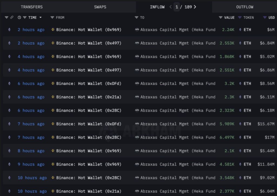Go to next inflow page with right chevron
The height and width of the screenshot is (196, 277).
(195, 7)
